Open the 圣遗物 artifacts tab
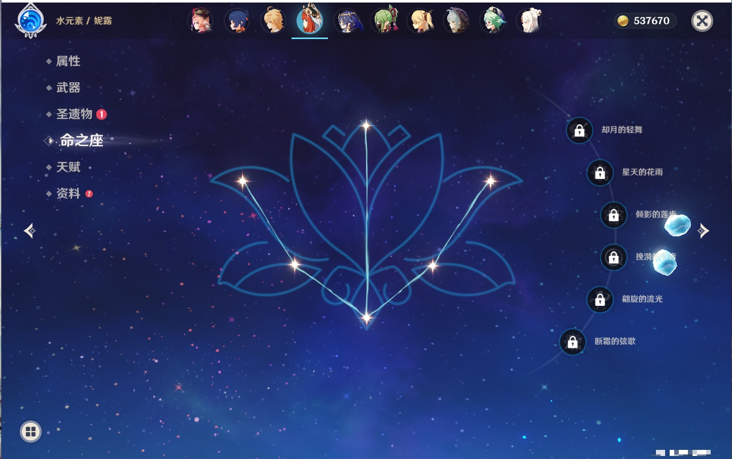 pos(74,114)
